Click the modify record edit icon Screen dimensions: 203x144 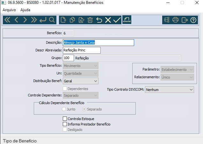(x=81, y=20)
